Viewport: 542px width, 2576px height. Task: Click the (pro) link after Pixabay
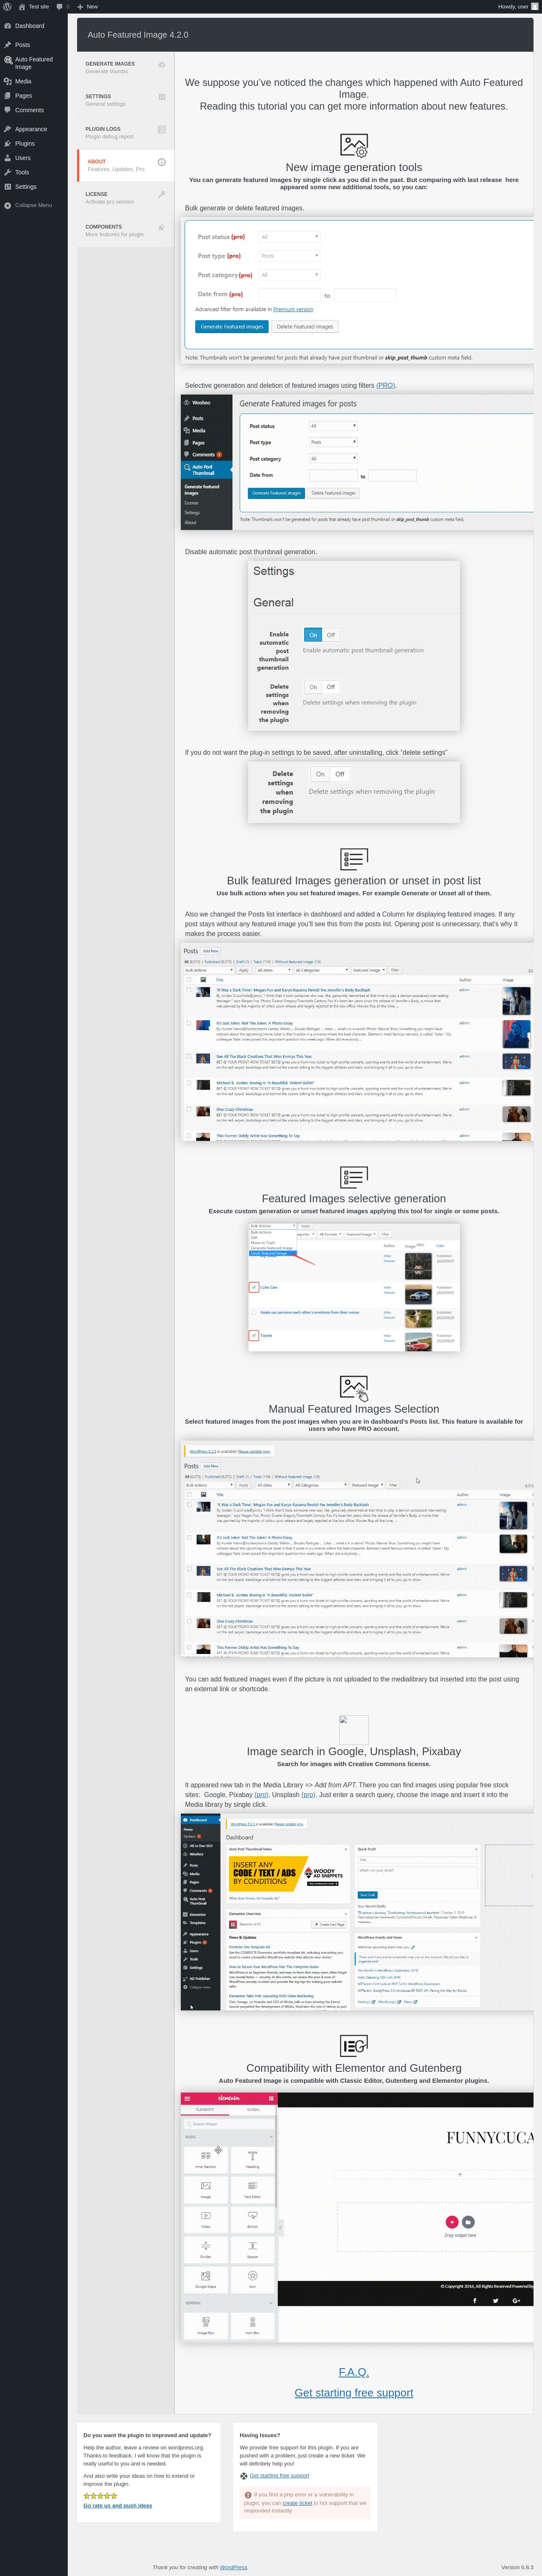[260, 1795]
